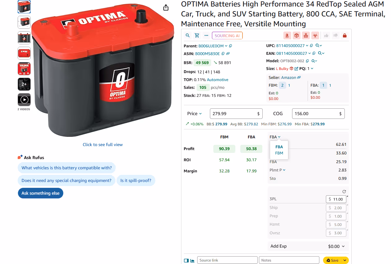Image resolution: width=391 pixels, height=264 pixels.
Task: Open the ASIN B000MS830E link
Action: (x=207, y=54)
